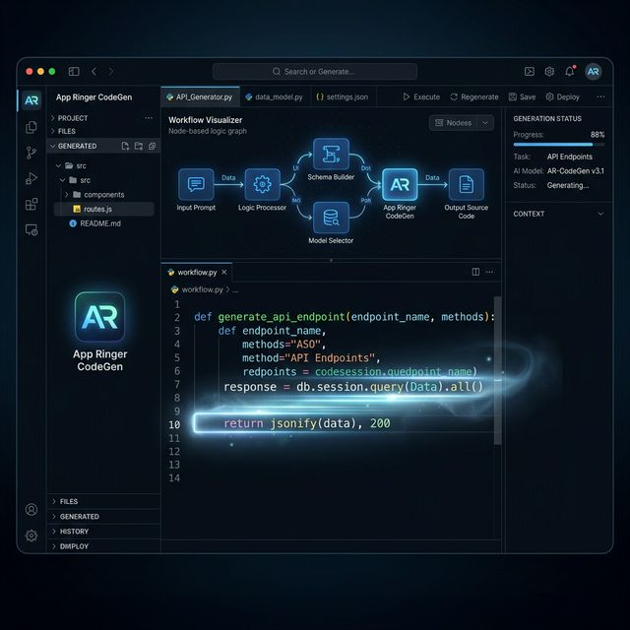Open PROJECT section more options
The width and height of the screenshot is (630, 630).
point(149,118)
